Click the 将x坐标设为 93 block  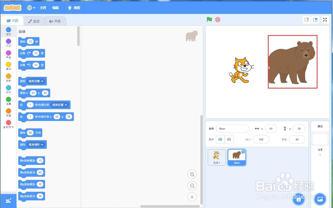pos(32,172)
